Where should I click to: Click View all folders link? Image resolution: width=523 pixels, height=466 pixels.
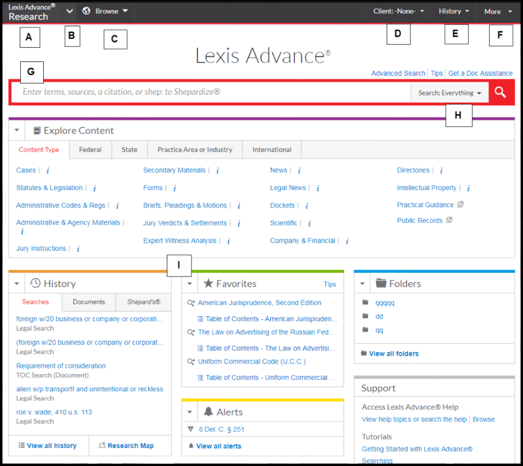[393, 354]
